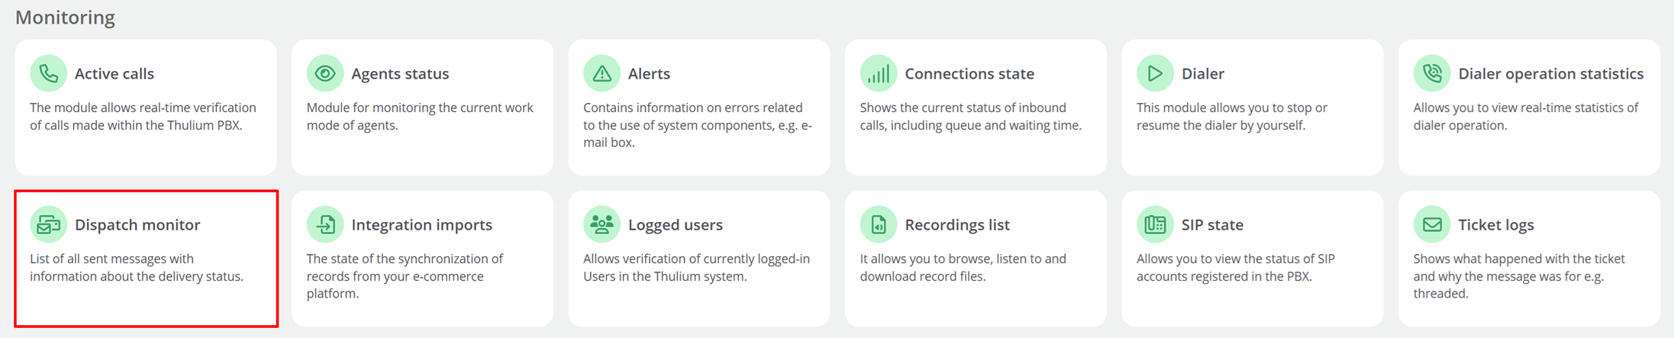Click the Dialer play icon
Screen dimensions: 1674x338
click(x=1155, y=73)
